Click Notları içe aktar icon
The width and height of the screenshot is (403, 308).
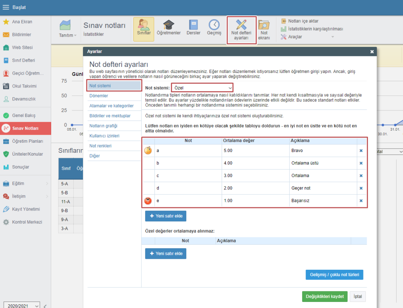pos(283,21)
